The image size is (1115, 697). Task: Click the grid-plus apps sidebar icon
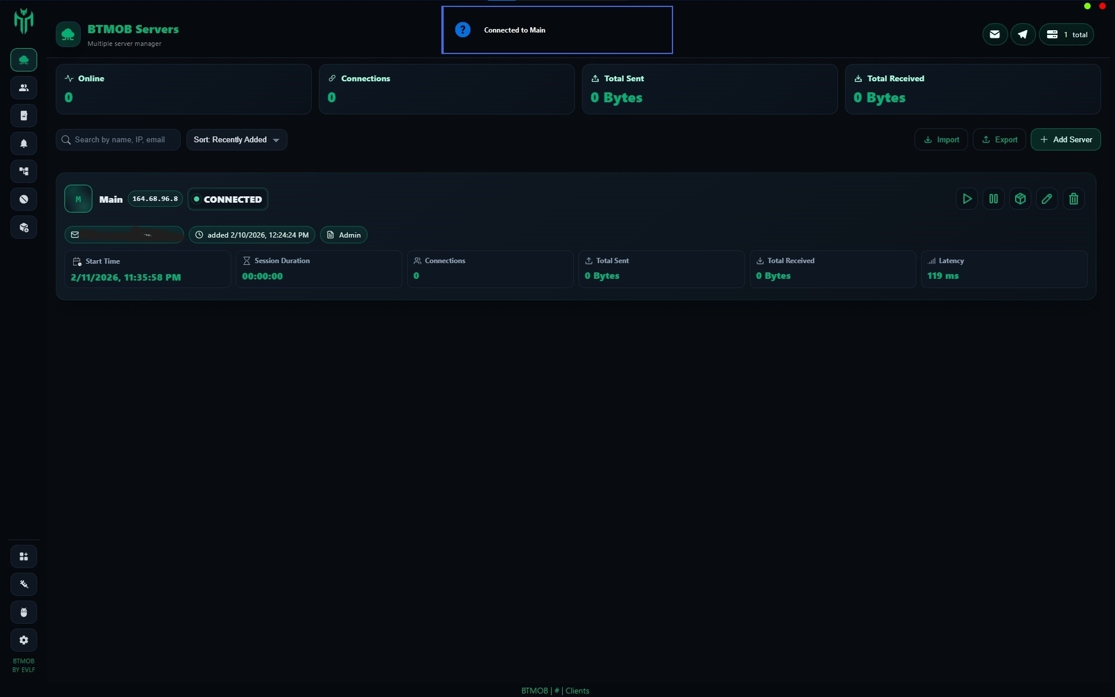[x=24, y=556]
